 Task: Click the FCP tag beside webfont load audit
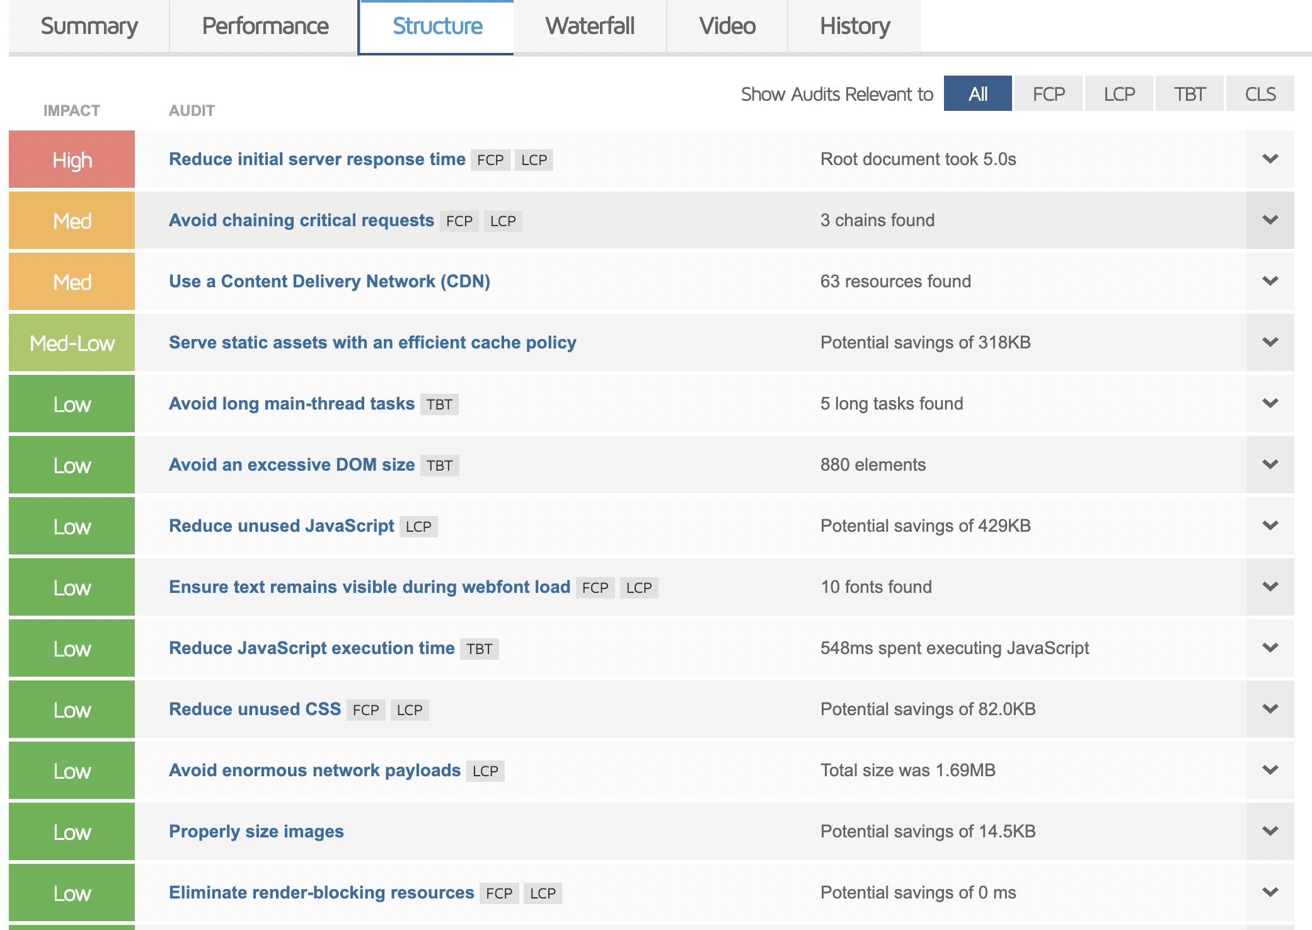click(x=595, y=588)
